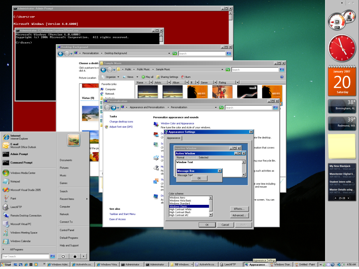
Task: Click the Birmingham, AL weather gadget
Action: [342, 106]
